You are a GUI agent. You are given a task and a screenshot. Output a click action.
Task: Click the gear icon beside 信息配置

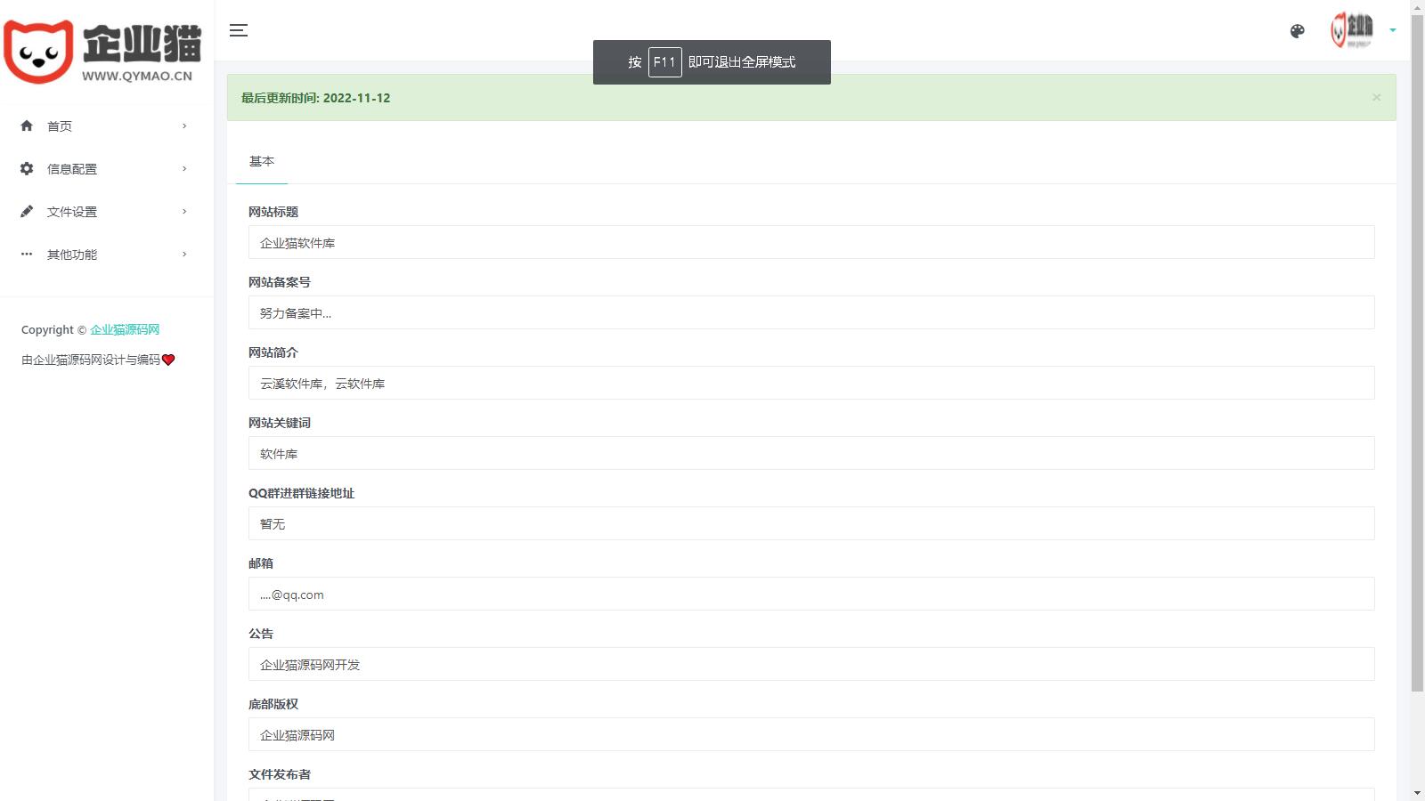click(27, 168)
